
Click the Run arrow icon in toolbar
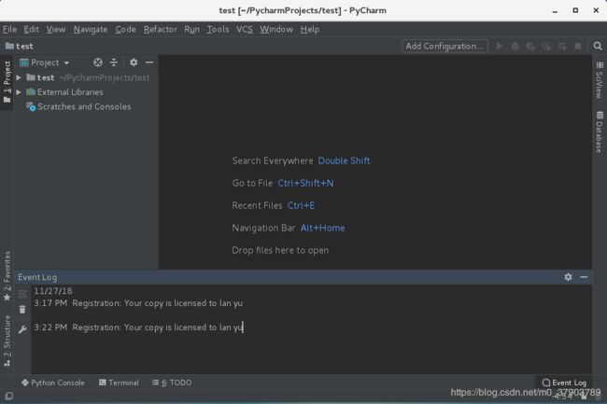[500, 46]
